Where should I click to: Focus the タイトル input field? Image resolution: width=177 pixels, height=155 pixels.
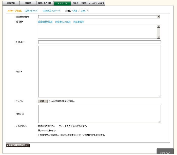pyautogui.click(x=99, y=42)
